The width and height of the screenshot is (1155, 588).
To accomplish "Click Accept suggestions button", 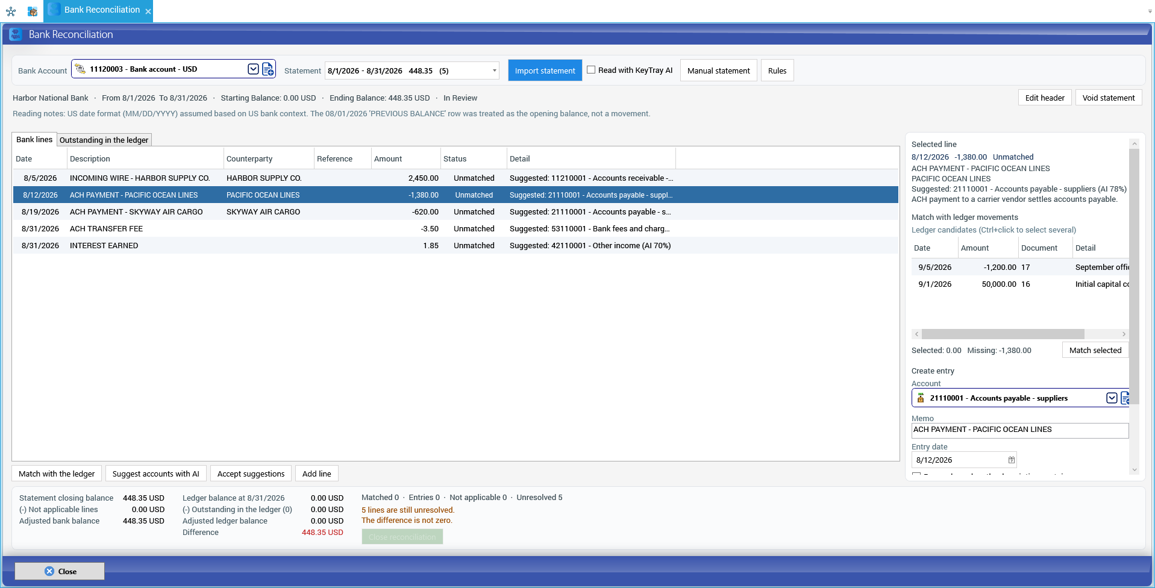I will tap(251, 474).
